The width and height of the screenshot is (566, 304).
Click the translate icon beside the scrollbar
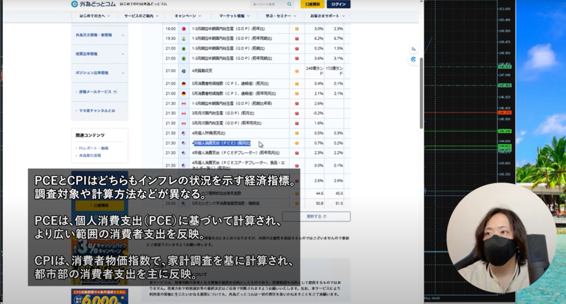[413, 49]
